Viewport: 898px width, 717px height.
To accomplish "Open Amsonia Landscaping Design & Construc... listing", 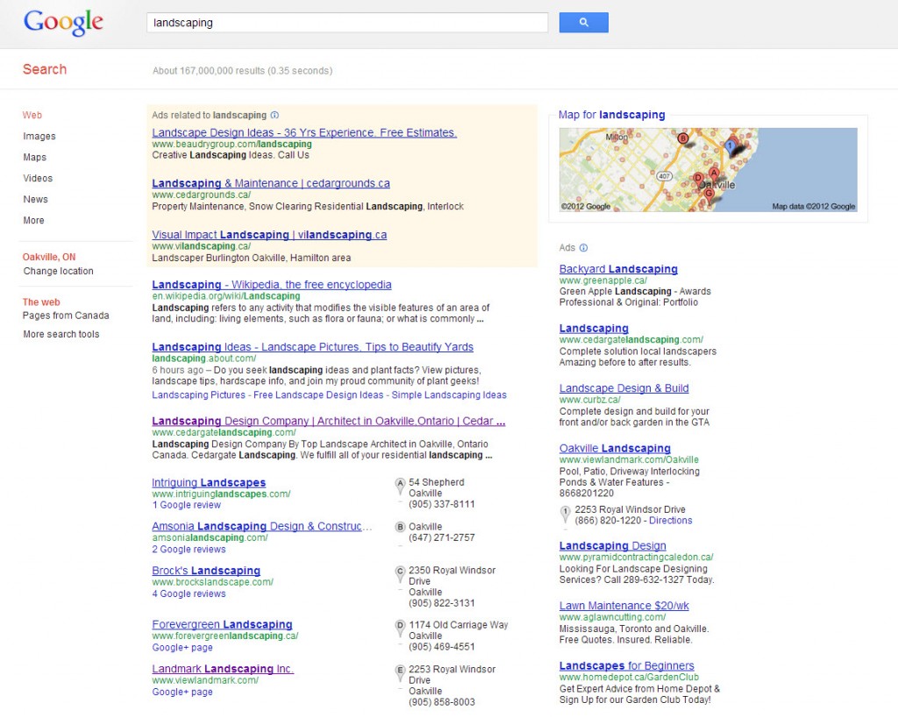I will point(261,527).
